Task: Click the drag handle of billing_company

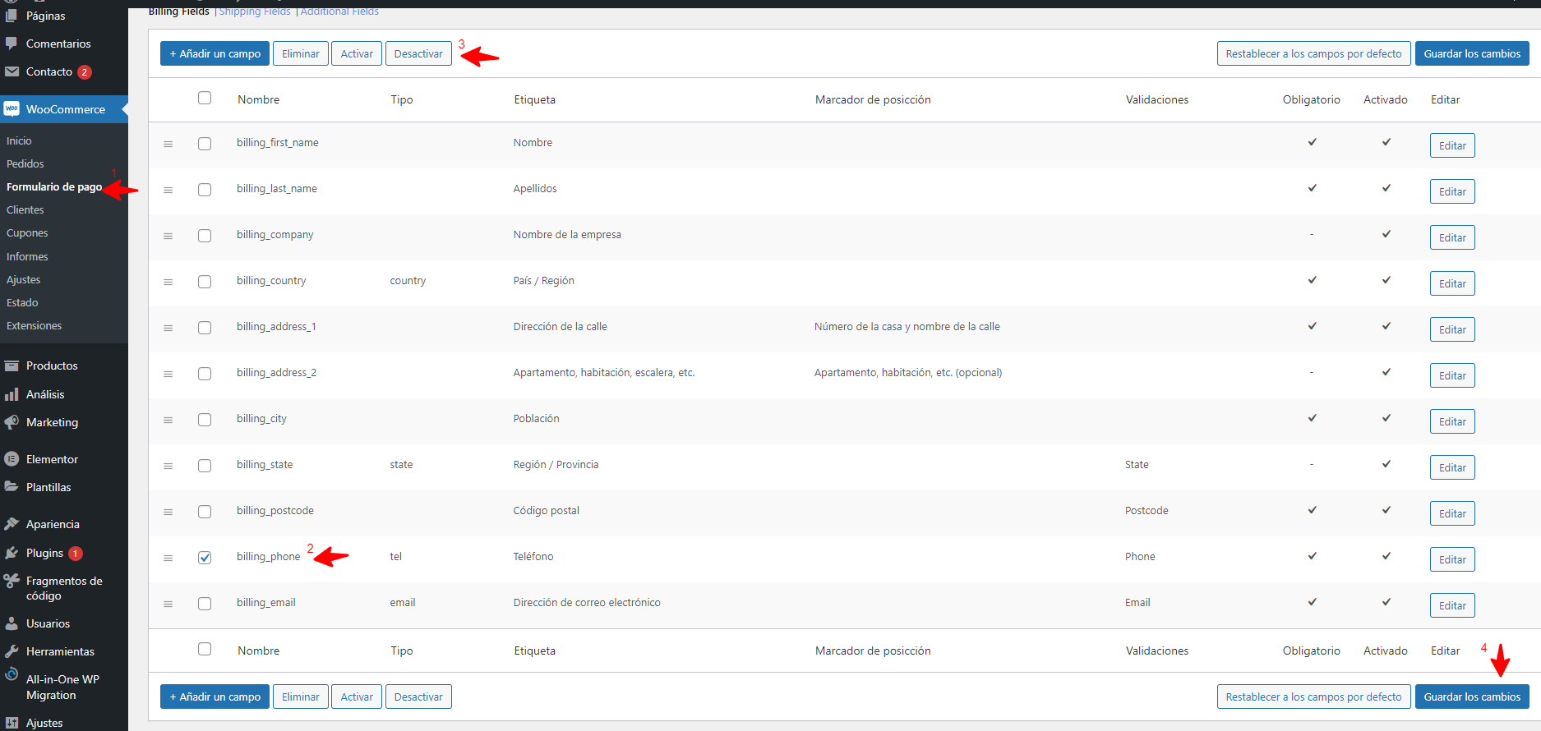Action: pyautogui.click(x=168, y=236)
